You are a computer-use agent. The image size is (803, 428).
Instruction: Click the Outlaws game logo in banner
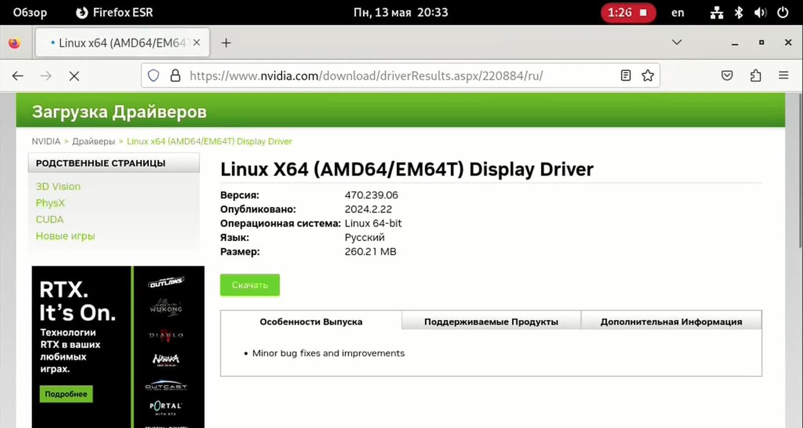166,283
